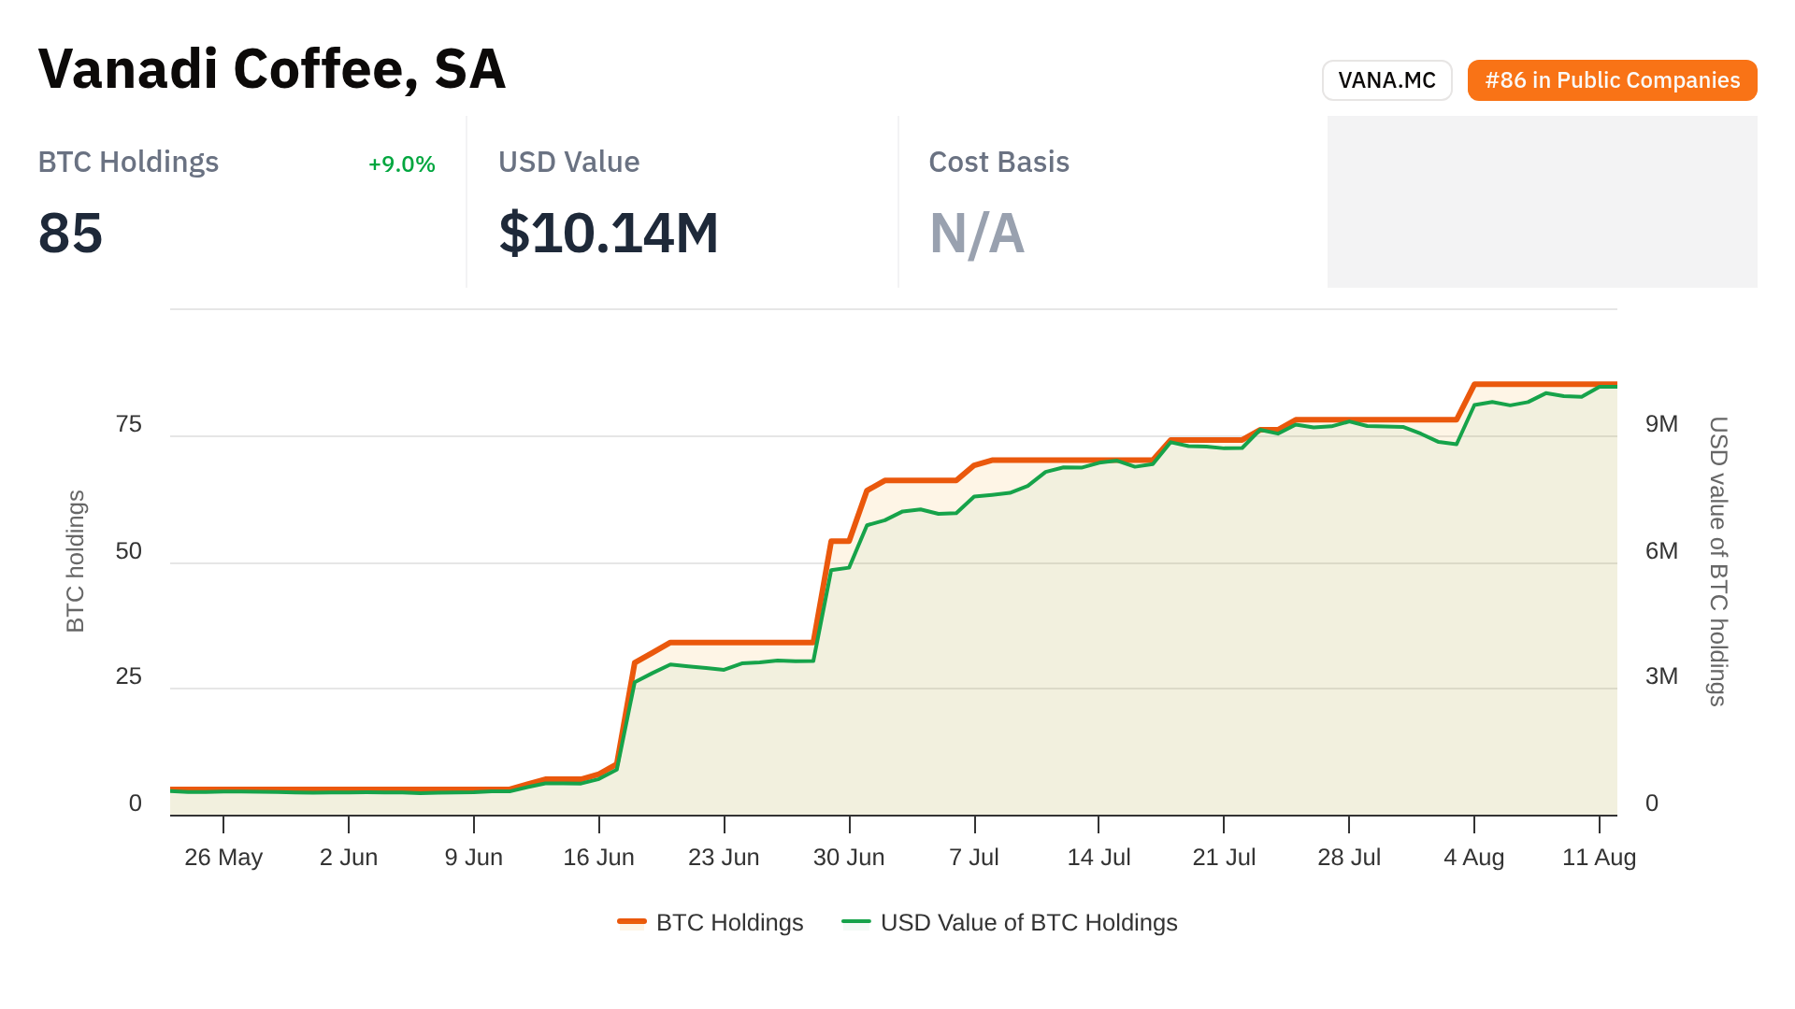1795x1009 pixels.
Task: Click the Vanadi Coffee, SA title
Action: [272, 69]
